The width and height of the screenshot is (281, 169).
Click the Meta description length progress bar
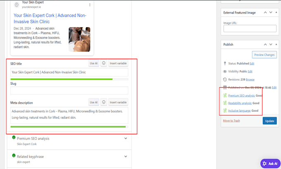(x=69, y=127)
